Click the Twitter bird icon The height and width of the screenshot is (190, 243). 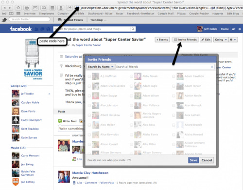[4, 20]
